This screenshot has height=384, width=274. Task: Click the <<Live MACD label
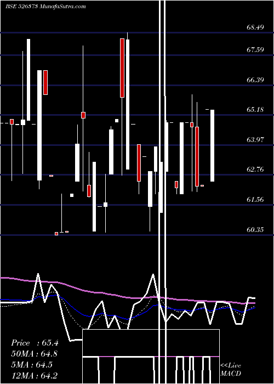(x=231, y=370)
